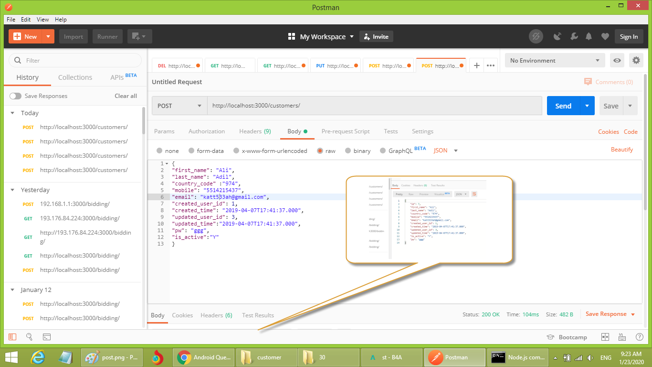652x367 pixels.
Task: Toggle the Save Responses switch
Action: [x=15, y=96]
